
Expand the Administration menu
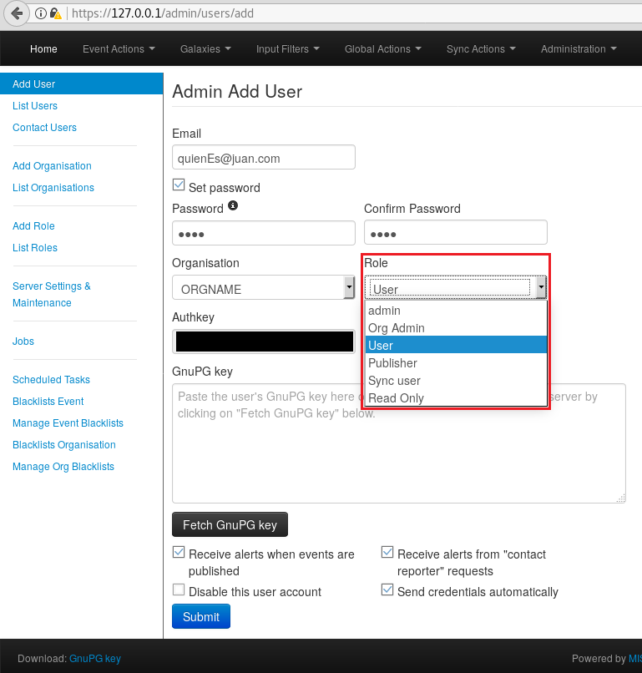(579, 49)
